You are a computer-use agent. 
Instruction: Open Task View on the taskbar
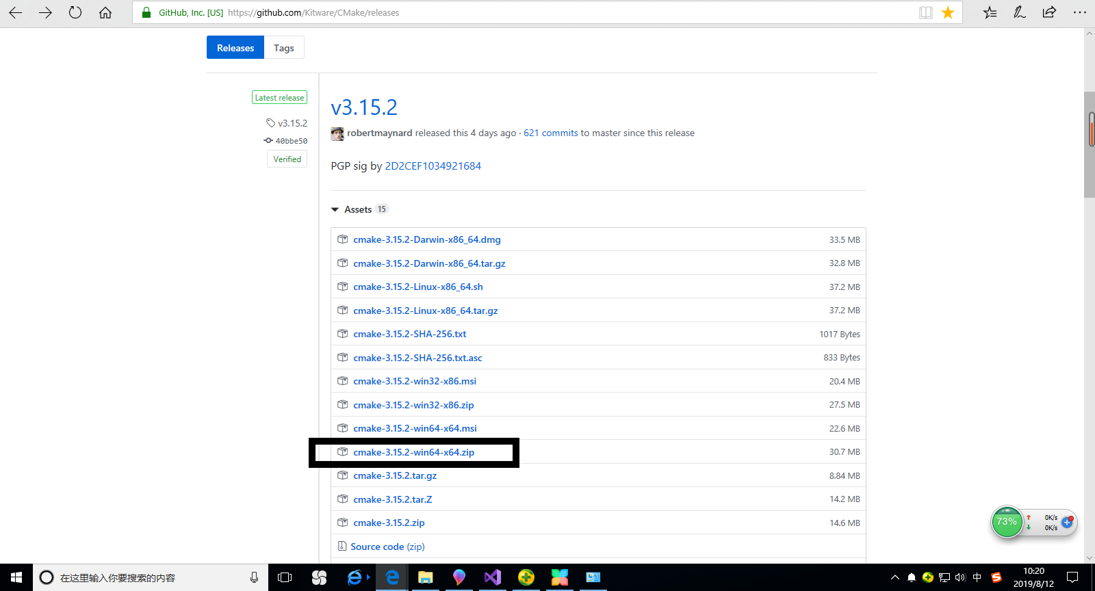285,577
